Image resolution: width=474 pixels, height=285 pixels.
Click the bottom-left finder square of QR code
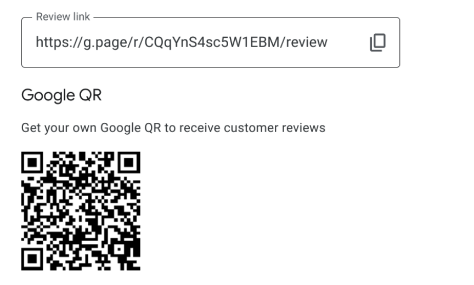(32, 259)
